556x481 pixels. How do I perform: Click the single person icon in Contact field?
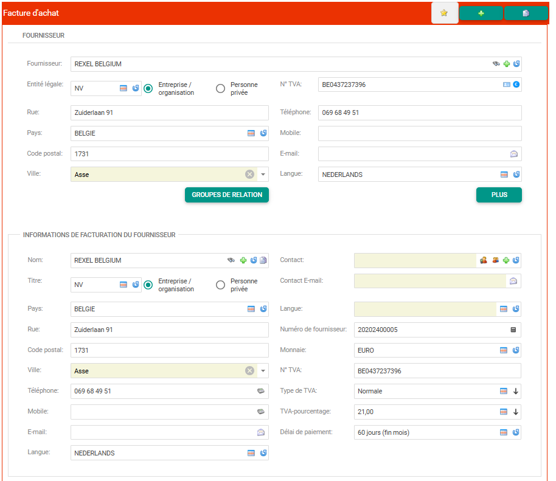[x=484, y=260]
